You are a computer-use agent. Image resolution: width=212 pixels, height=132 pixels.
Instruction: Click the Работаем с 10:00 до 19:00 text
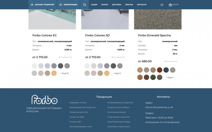[159, 118]
